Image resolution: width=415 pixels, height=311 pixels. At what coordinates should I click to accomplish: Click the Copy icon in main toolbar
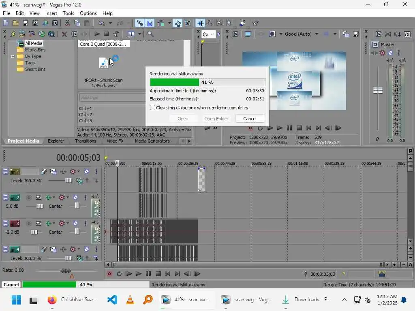pyautogui.click(x=77, y=23)
